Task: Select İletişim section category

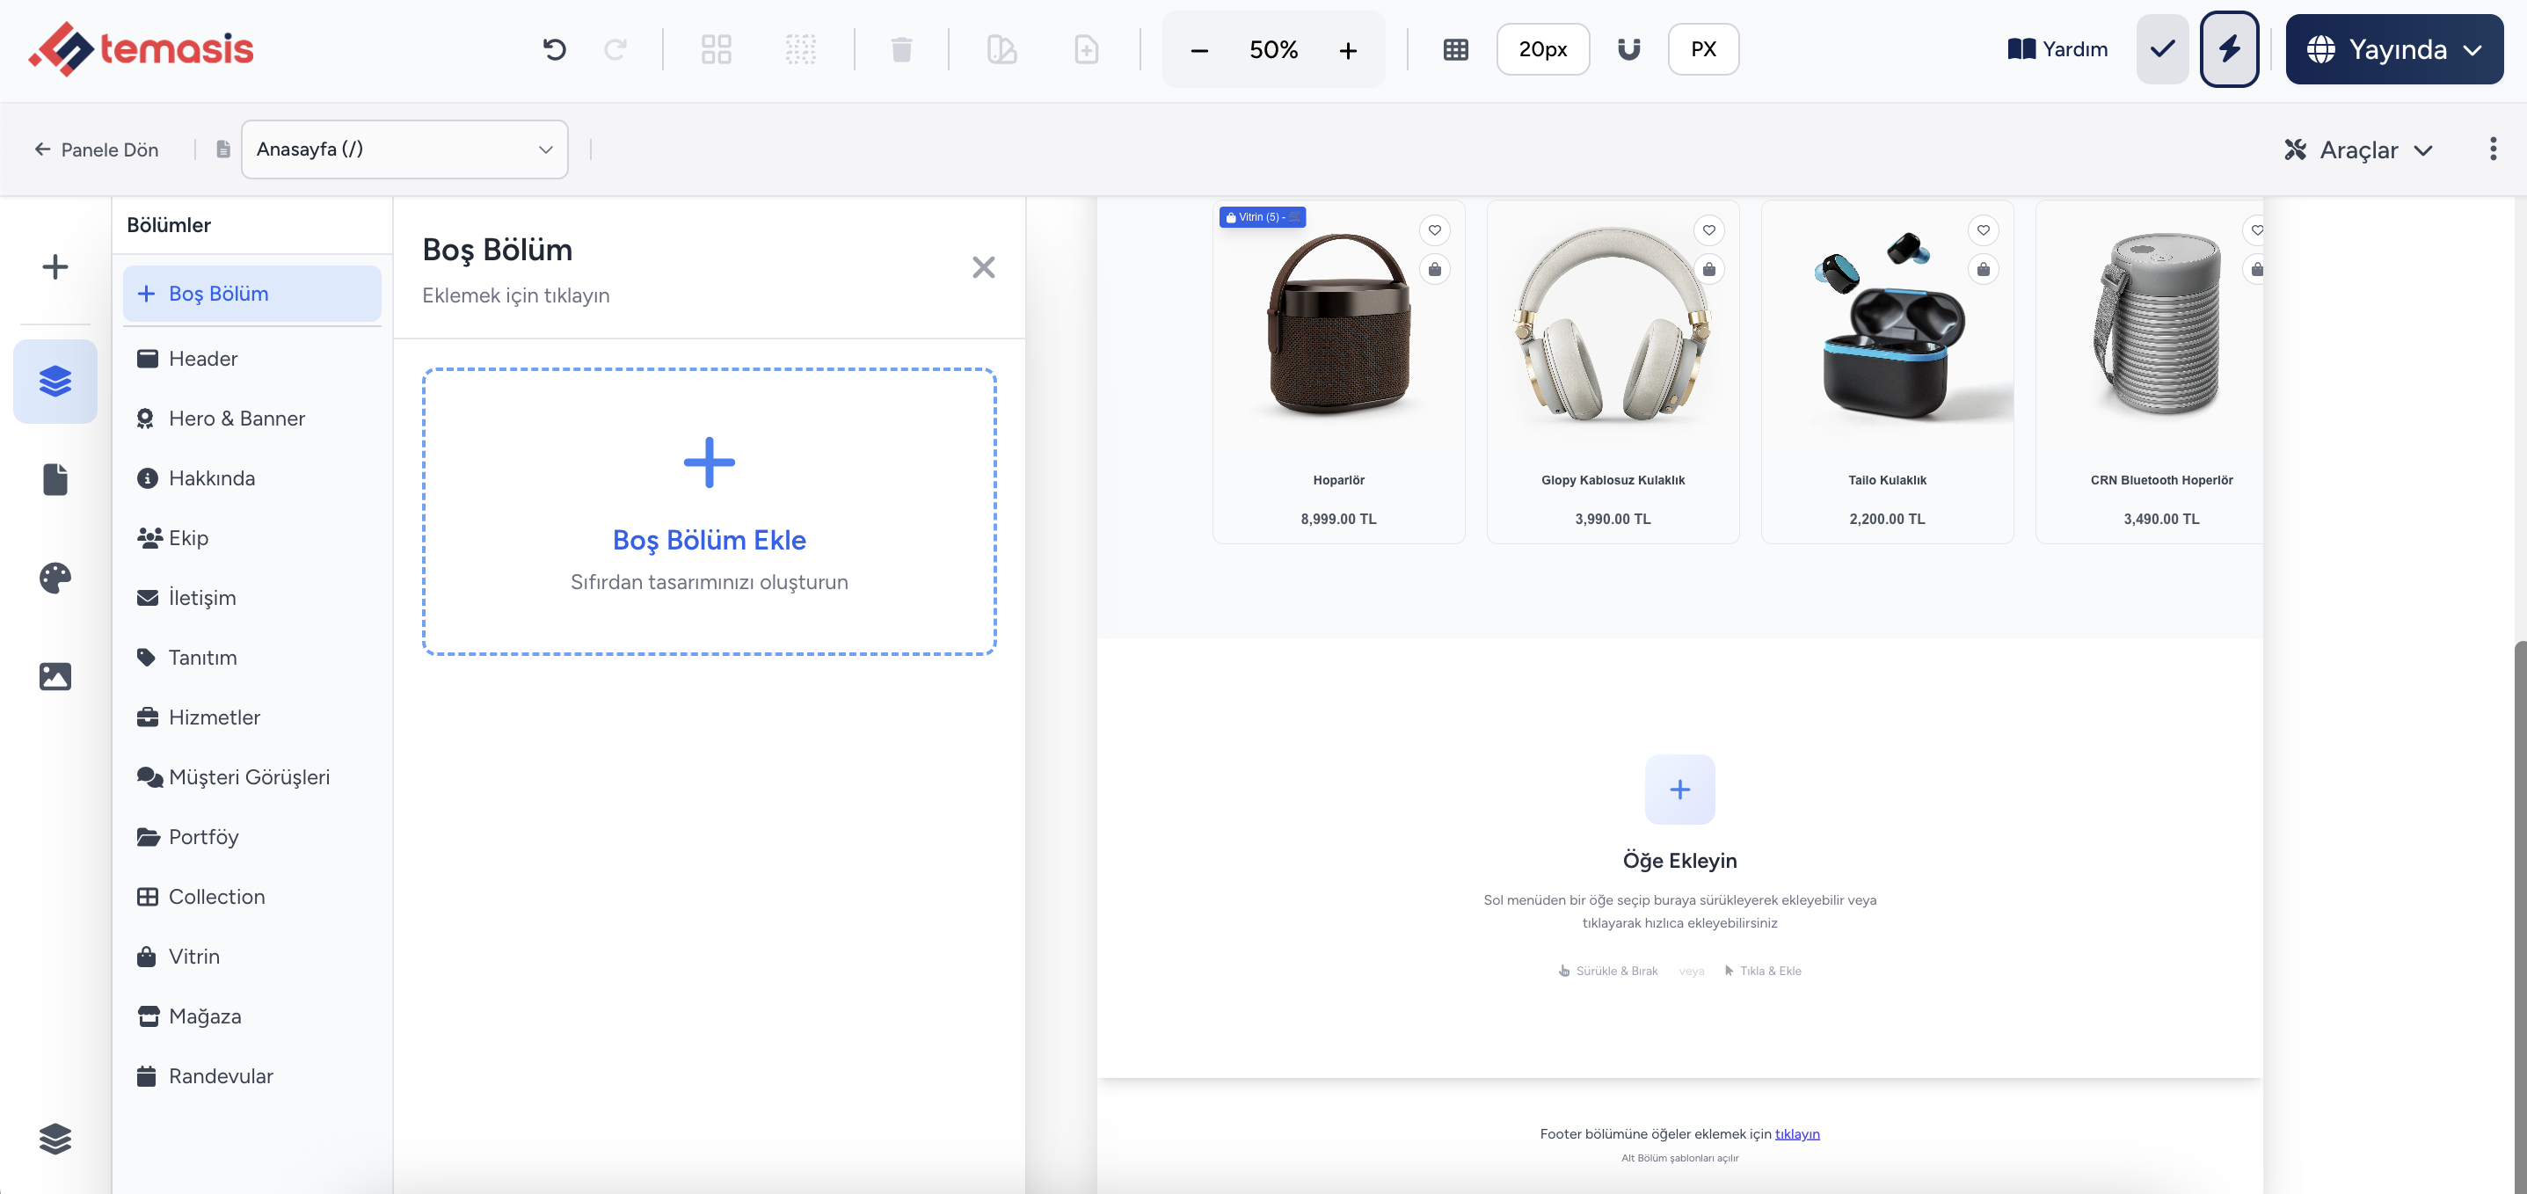Action: pyautogui.click(x=252, y=598)
